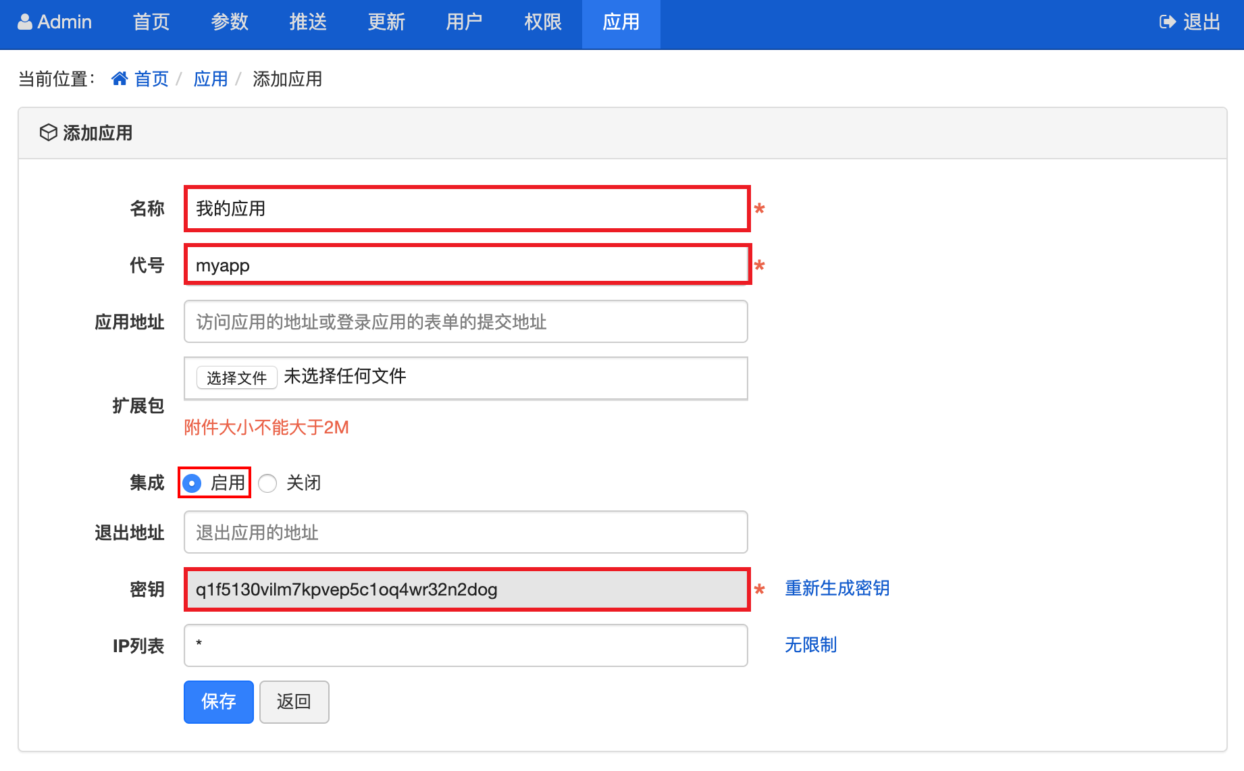Open the 参数 menu
Image resolution: width=1244 pixels, height=771 pixels.
[230, 22]
